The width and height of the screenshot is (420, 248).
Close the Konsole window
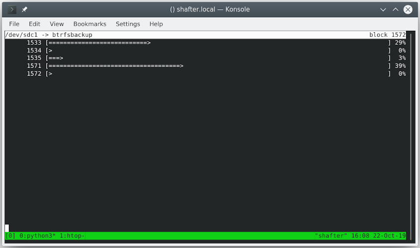coord(408,9)
